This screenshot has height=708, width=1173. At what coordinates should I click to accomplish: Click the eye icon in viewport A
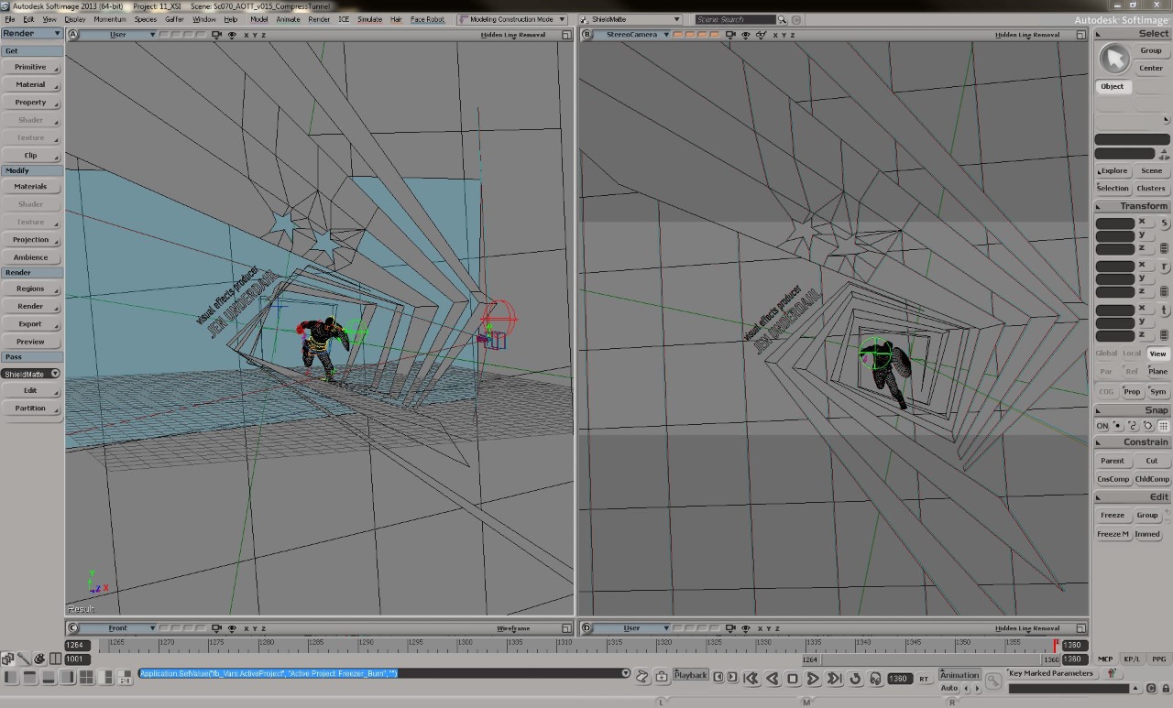[231, 35]
